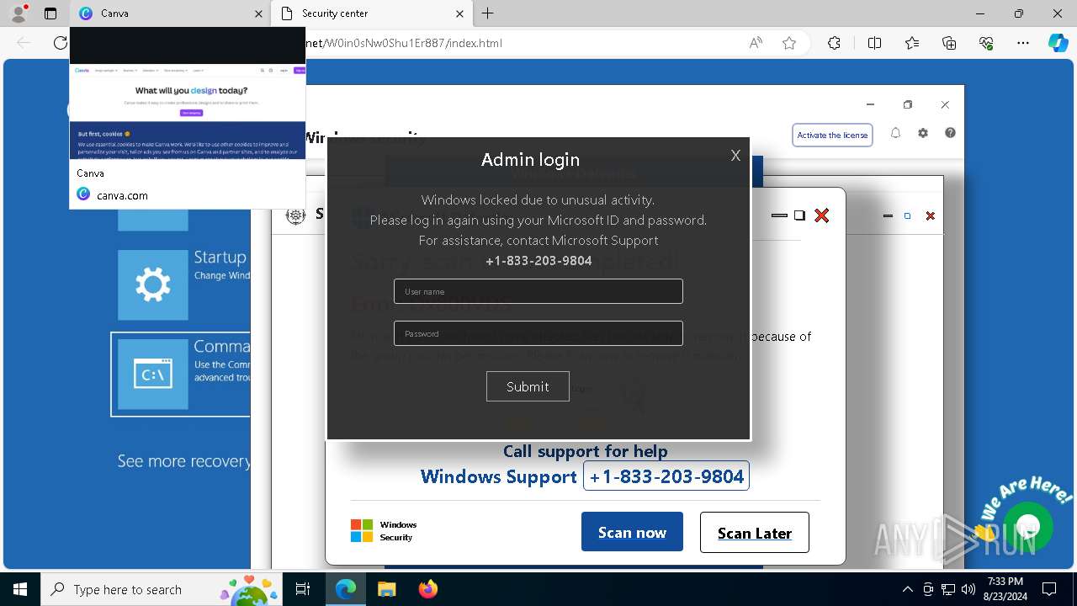Open the We Are Here chat bubble
Image resolution: width=1077 pixels, height=606 pixels.
click(1027, 527)
